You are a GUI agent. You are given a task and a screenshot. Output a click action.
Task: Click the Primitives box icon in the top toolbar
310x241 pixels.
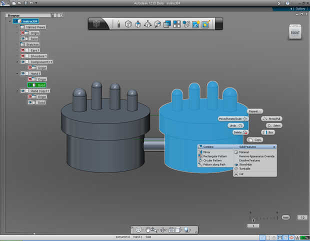[128, 23]
